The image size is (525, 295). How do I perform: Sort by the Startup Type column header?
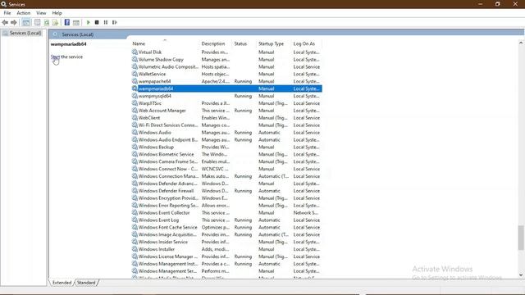click(x=273, y=43)
